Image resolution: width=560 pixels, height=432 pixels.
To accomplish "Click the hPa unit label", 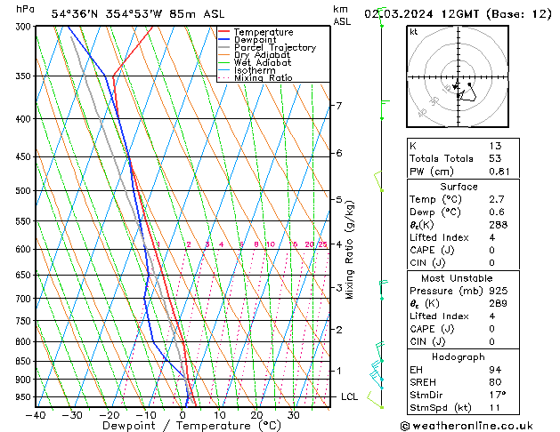I will pos(25,9).
